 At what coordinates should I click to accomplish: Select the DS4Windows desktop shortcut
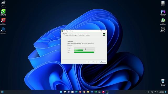point(163,13)
